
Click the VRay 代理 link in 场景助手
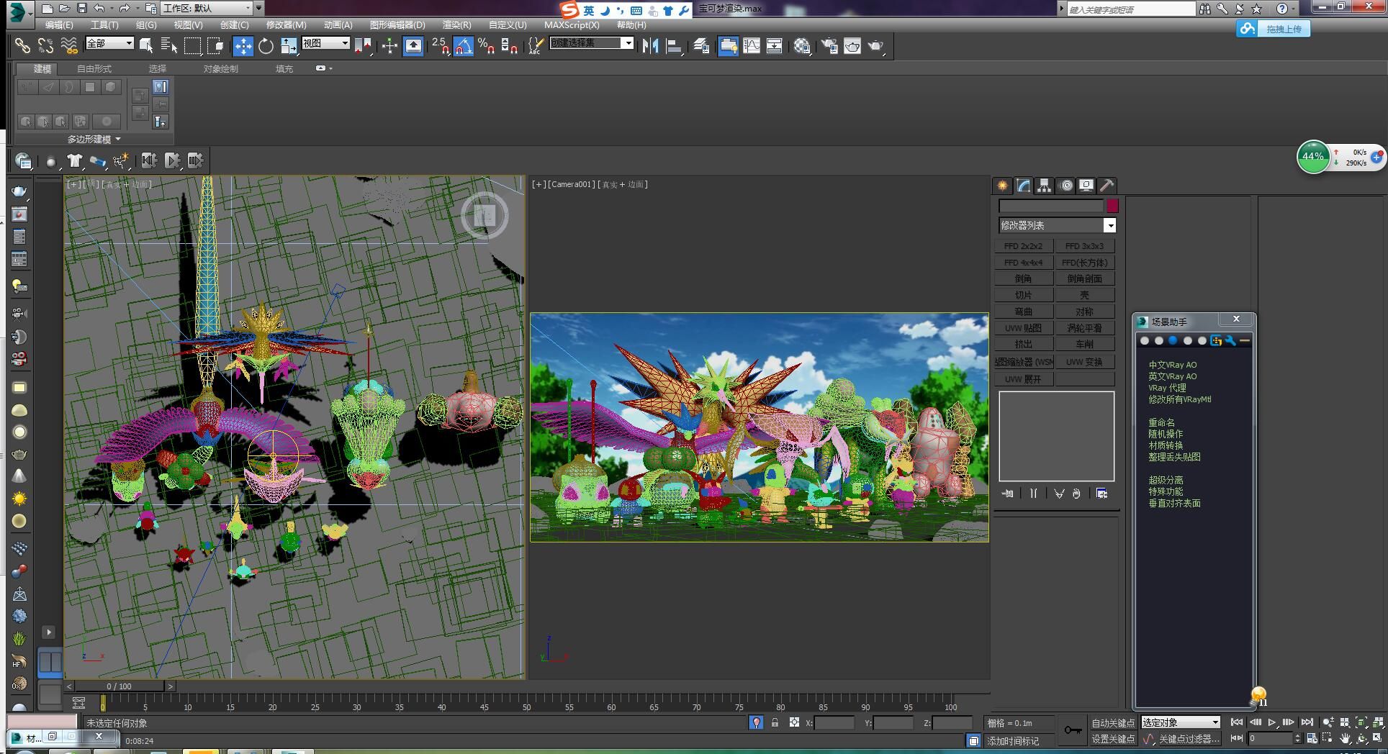1166,388
